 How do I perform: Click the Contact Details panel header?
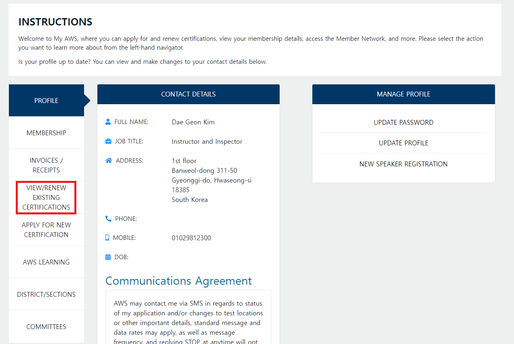[x=188, y=94]
